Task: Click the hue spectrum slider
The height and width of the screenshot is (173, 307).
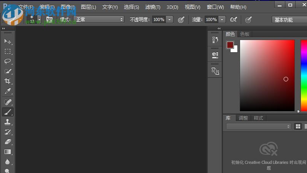Action: click(x=304, y=75)
